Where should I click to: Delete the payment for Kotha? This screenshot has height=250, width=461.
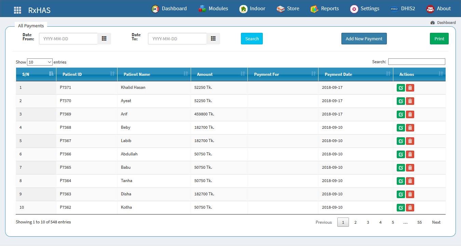410,208
